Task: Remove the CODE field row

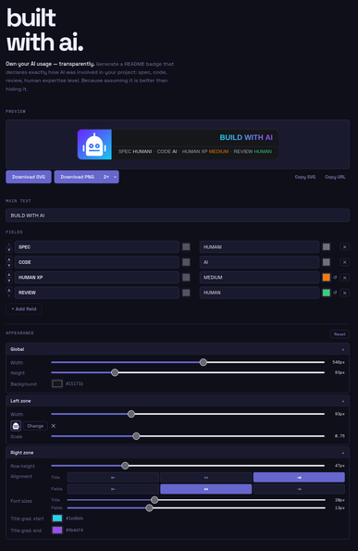Action: (x=345, y=262)
